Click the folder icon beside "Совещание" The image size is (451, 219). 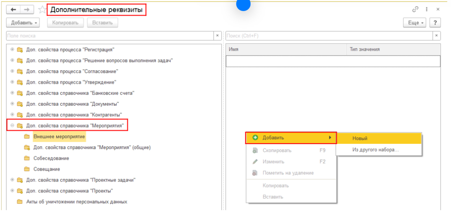click(27, 169)
